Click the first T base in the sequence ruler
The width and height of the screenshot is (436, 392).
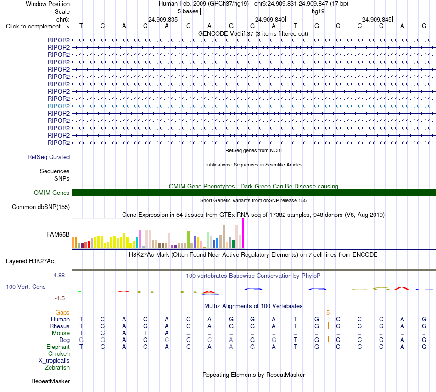tap(81, 26)
